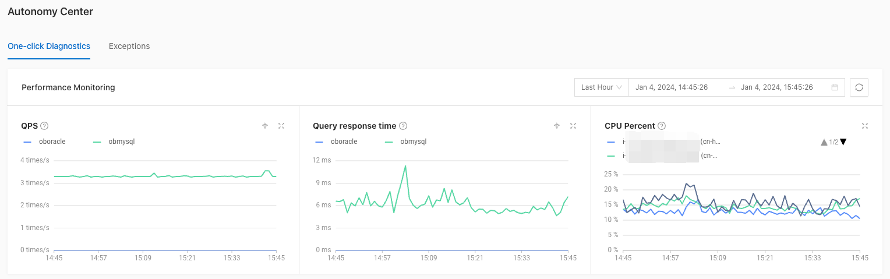Toggle obmysql series in Query response legend

coord(405,142)
